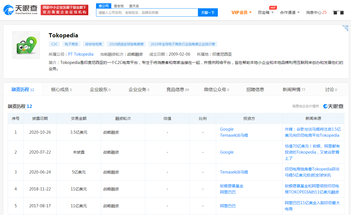Open the PT Tokopedia company link
This screenshot has height=215, width=351.
click(x=81, y=54)
